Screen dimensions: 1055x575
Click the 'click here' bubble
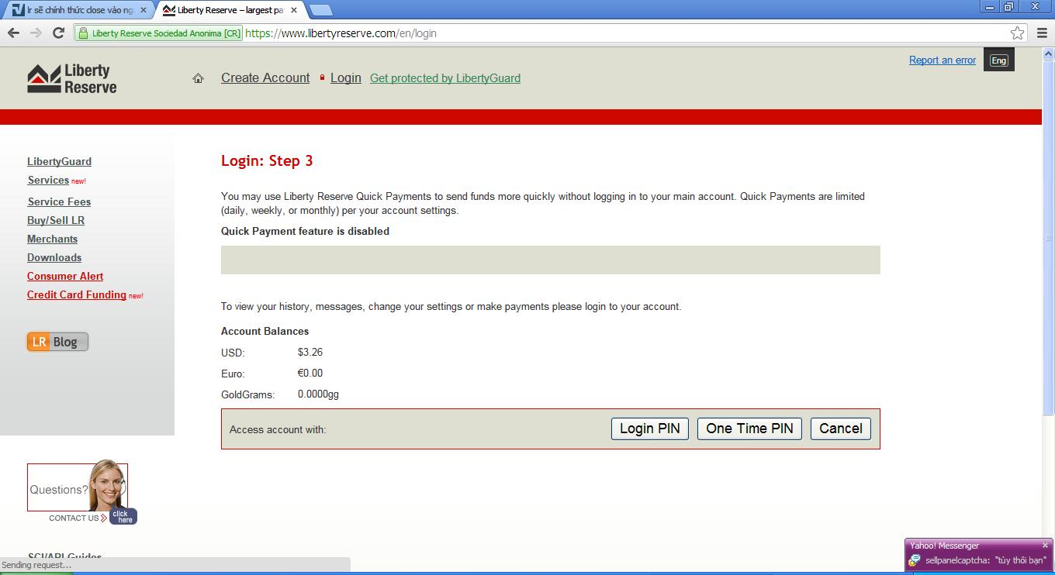(x=123, y=516)
